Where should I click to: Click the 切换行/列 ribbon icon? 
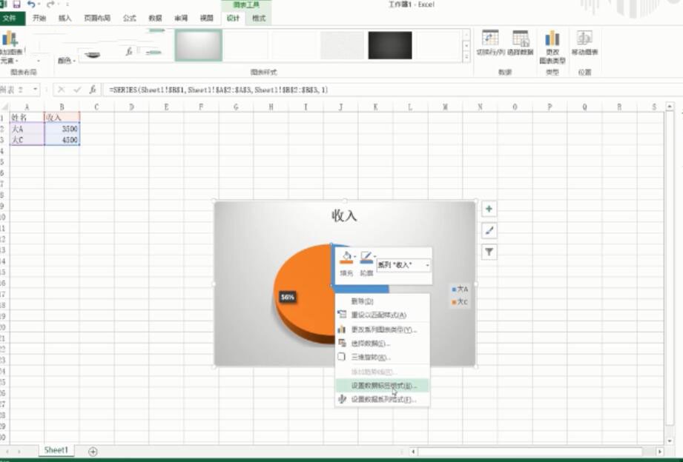[x=489, y=38]
